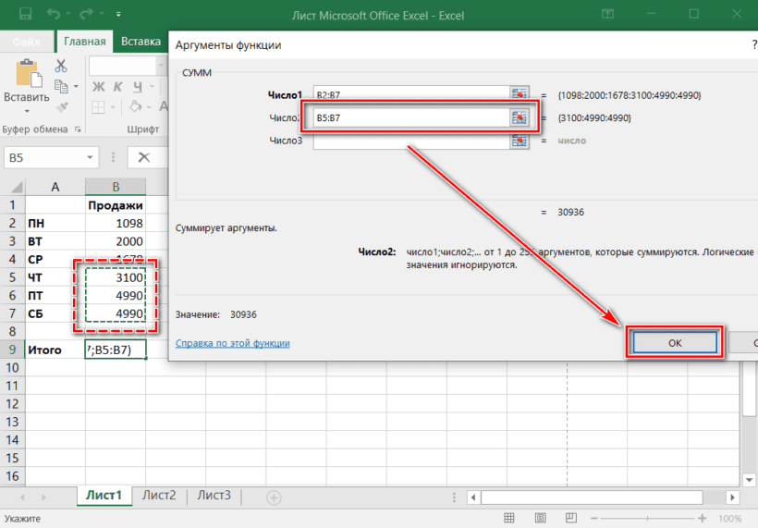Click the font name combo box
The height and width of the screenshot is (528, 758).
(128, 66)
